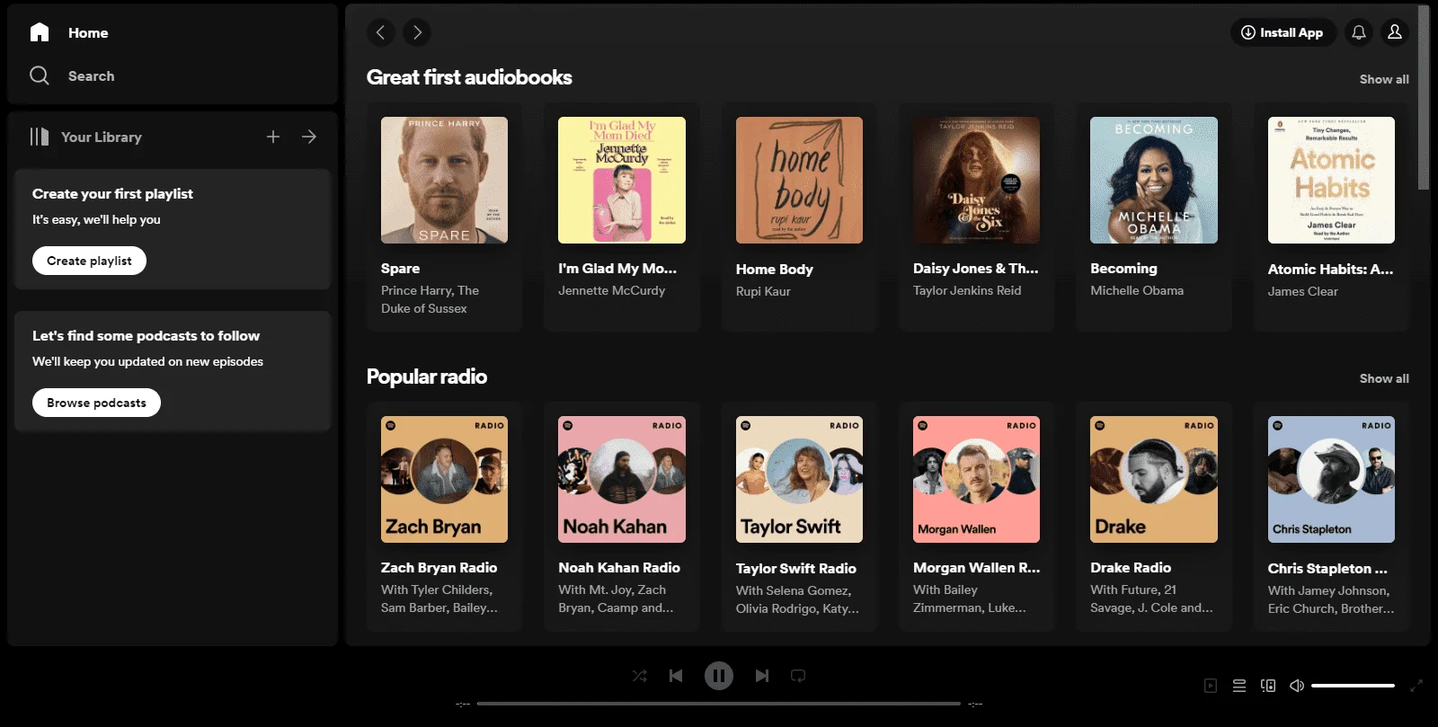Expand Your Library with the arrow icon

tap(309, 137)
